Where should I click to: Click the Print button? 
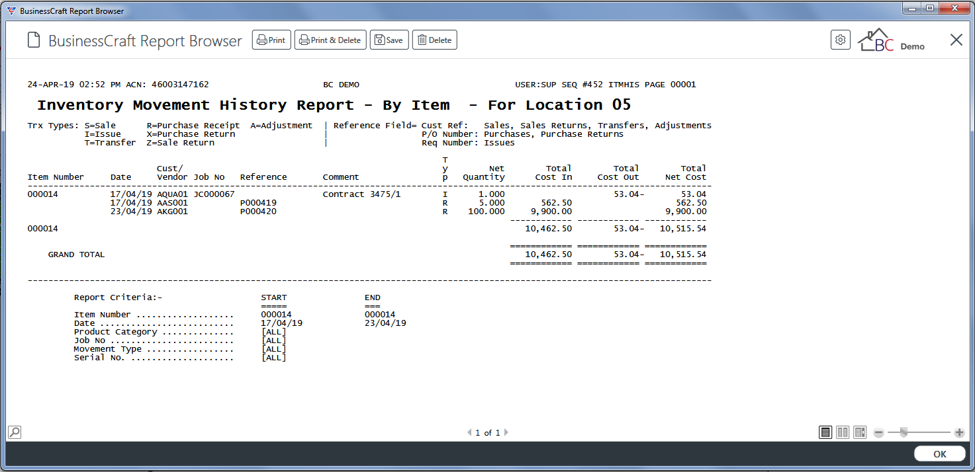[x=271, y=40]
